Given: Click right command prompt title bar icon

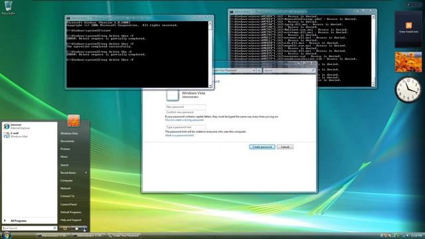Looking at the screenshot, I should tap(232, 12).
